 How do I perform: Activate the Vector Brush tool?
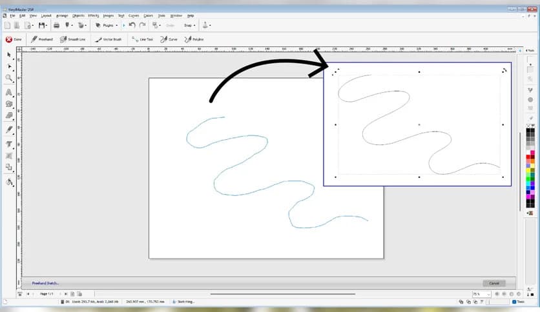(x=107, y=39)
